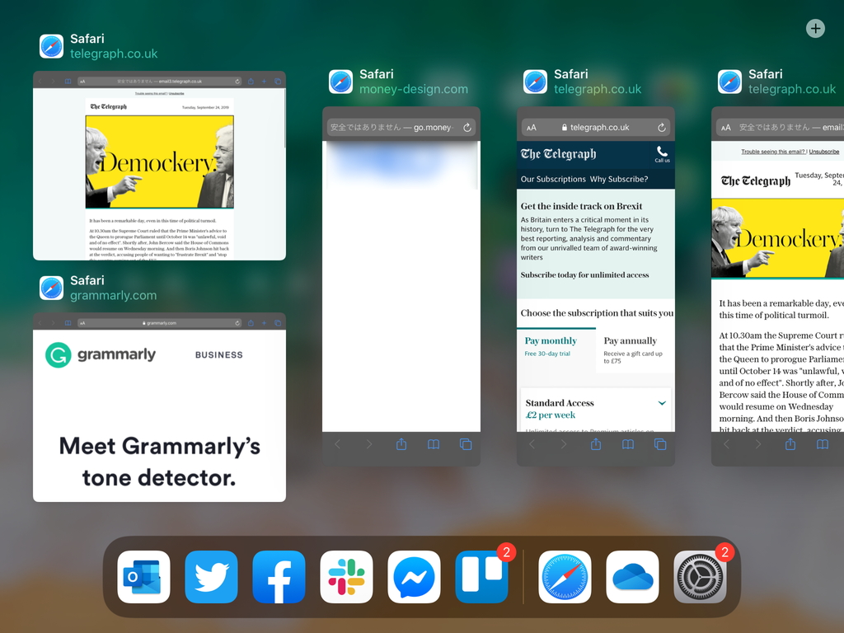Screen dimensions: 844x633
Task: Tap the tab switcher icon in the Telegraph subscription window
Action: tap(659, 444)
